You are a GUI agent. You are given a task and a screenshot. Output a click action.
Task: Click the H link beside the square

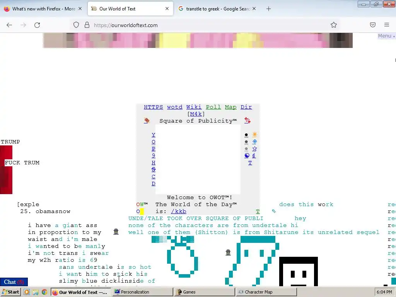click(153, 163)
